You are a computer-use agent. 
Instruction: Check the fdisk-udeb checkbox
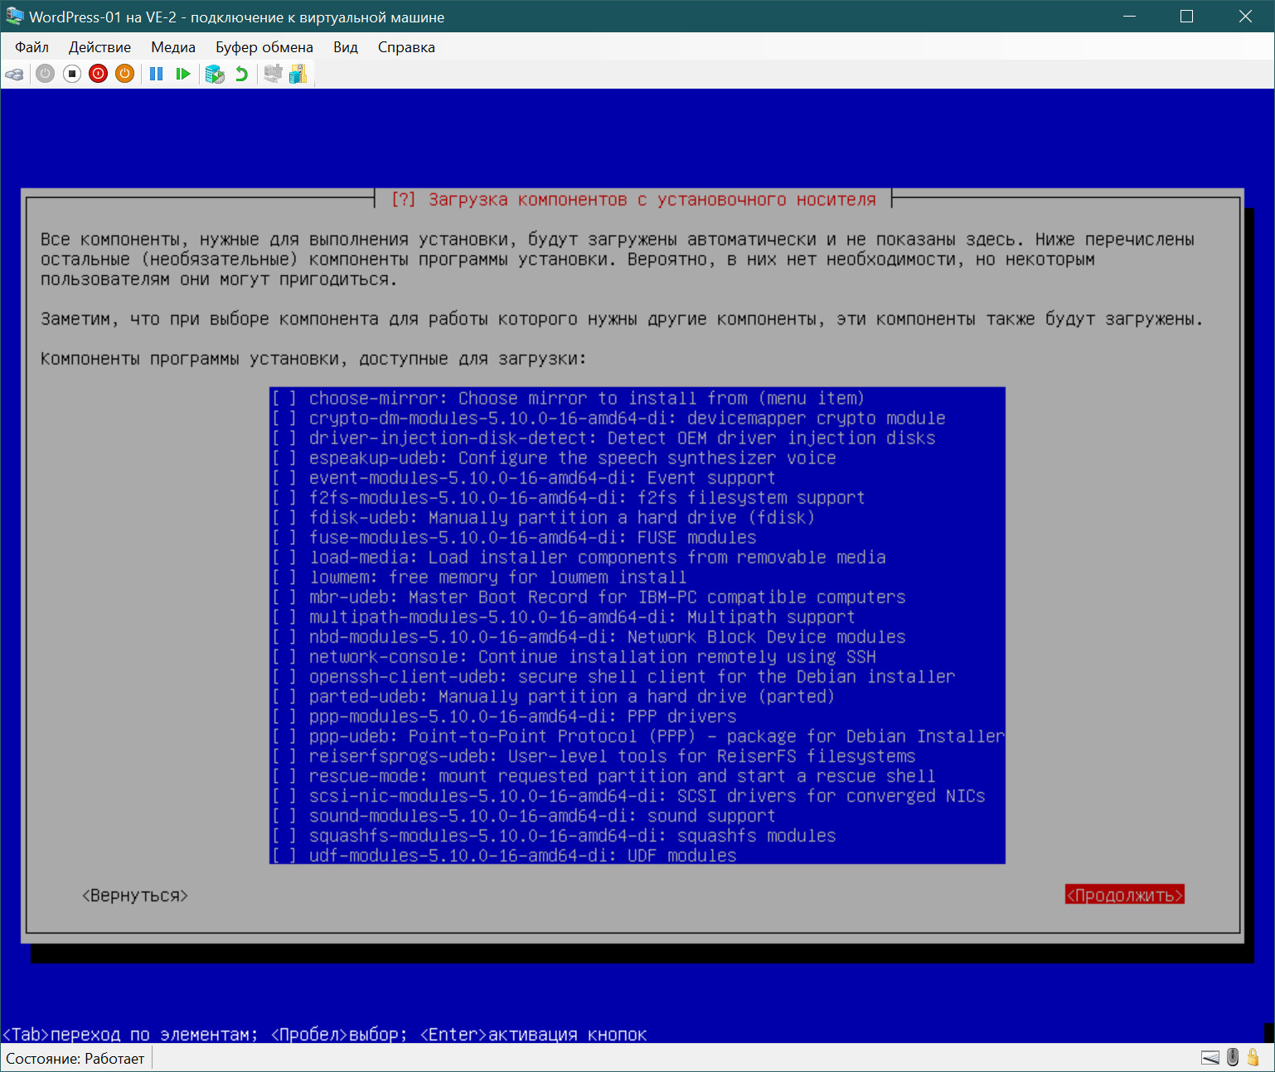coord(284,518)
